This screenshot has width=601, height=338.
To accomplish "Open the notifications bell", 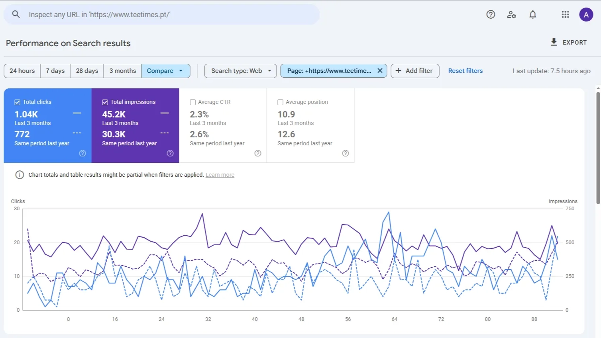I will pyautogui.click(x=532, y=14).
